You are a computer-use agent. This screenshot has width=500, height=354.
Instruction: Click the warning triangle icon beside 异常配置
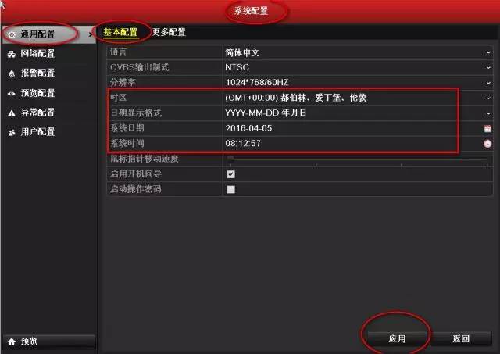(x=12, y=113)
